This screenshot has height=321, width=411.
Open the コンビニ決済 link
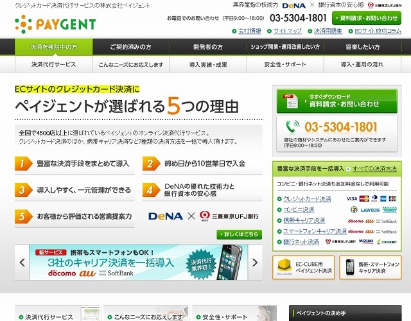coord(299,210)
